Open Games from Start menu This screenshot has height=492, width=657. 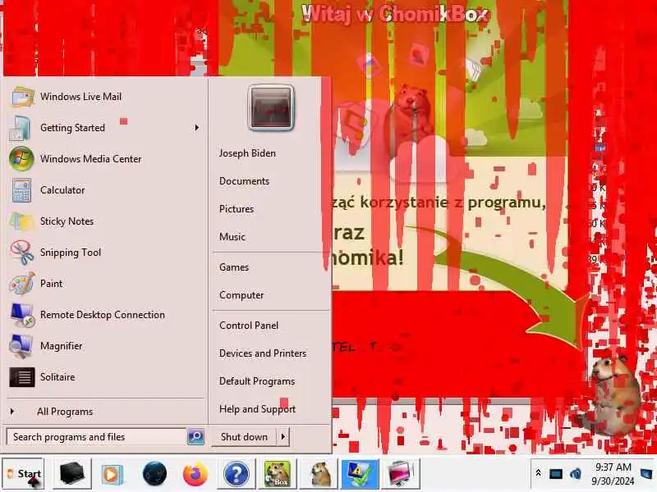point(234,267)
